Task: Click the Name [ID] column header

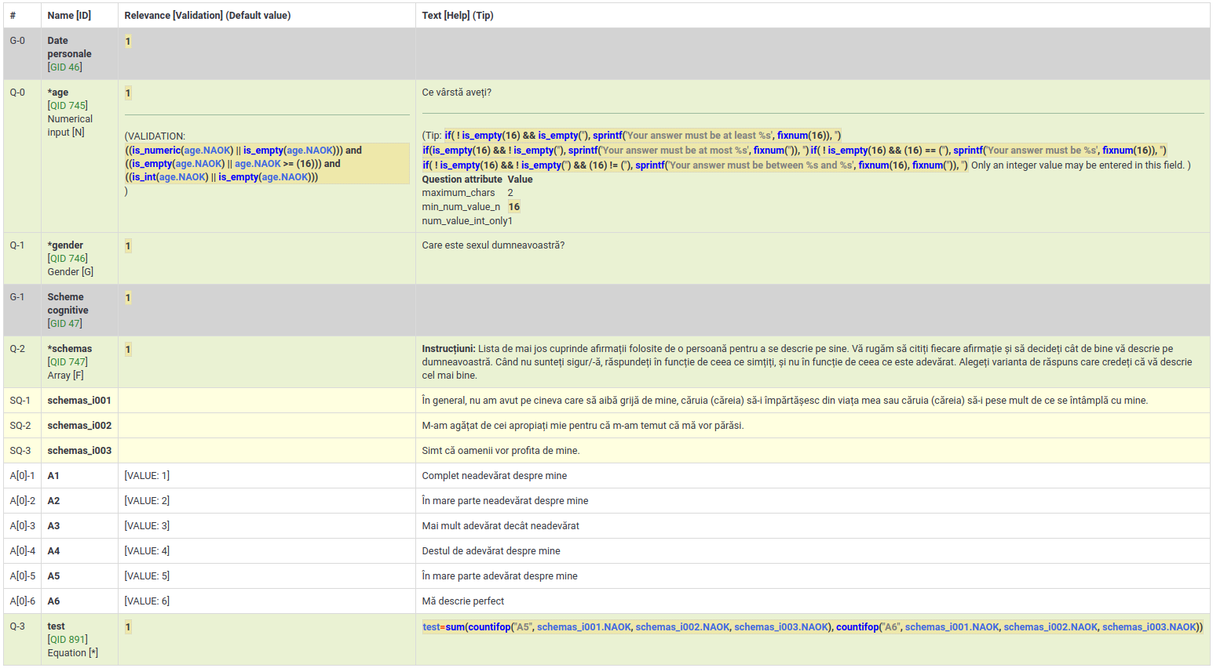Action: tap(69, 16)
